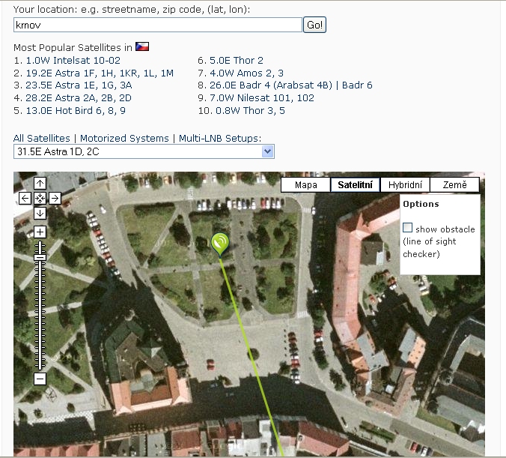Click the location input field
Screen dimensions: 506x458
(x=157, y=25)
